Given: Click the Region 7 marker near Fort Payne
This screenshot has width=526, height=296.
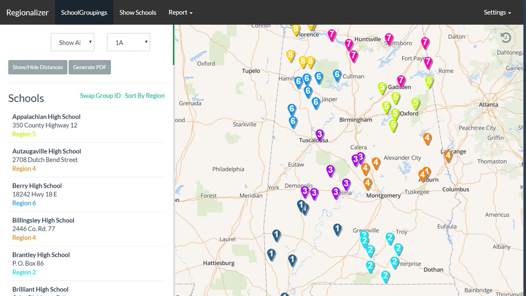Looking at the screenshot, I should 428,62.
